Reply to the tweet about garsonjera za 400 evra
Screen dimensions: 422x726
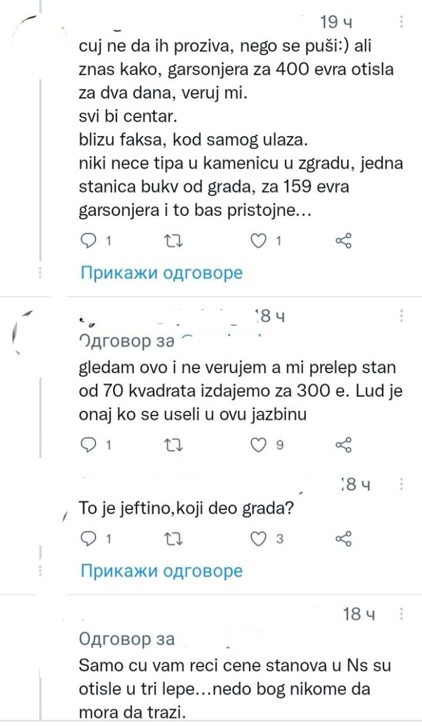(x=89, y=241)
